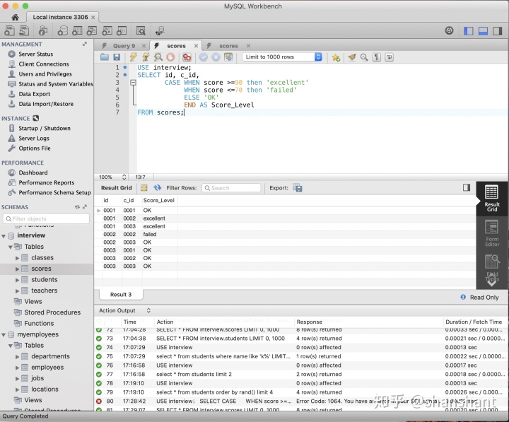The width and height of the screenshot is (509, 422).
Task: Reconnect to DBMS toolbar icon
Action: coord(160,31)
